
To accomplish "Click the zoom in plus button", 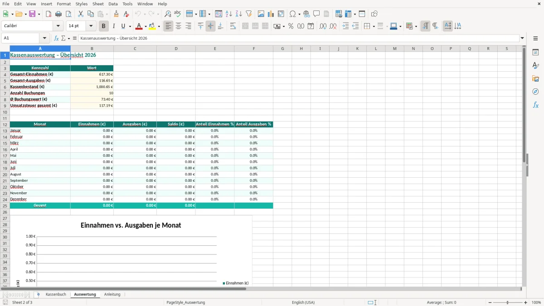I will coord(526,302).
